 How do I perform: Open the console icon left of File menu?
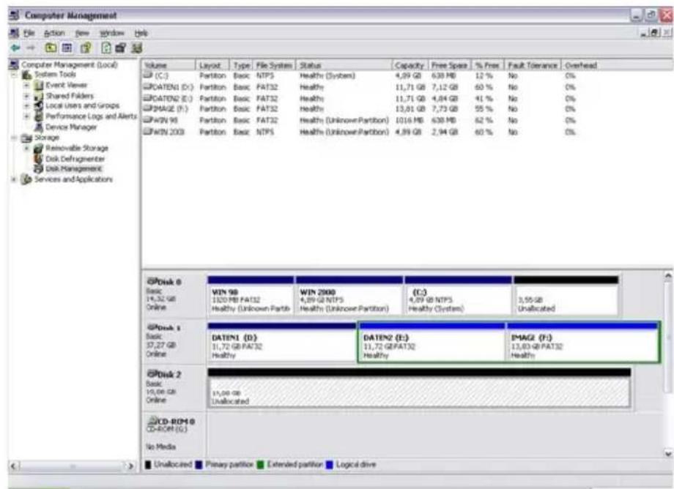coord(14,33)
